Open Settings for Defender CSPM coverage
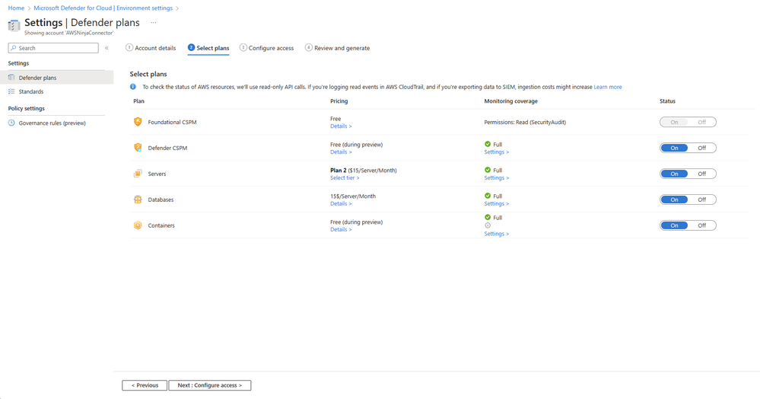760x399 pixels. pos(496,152)
